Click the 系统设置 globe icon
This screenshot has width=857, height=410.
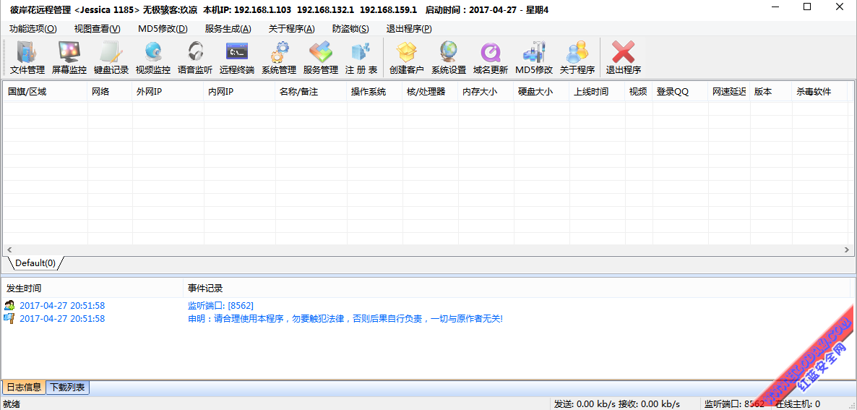coord(449,57)
